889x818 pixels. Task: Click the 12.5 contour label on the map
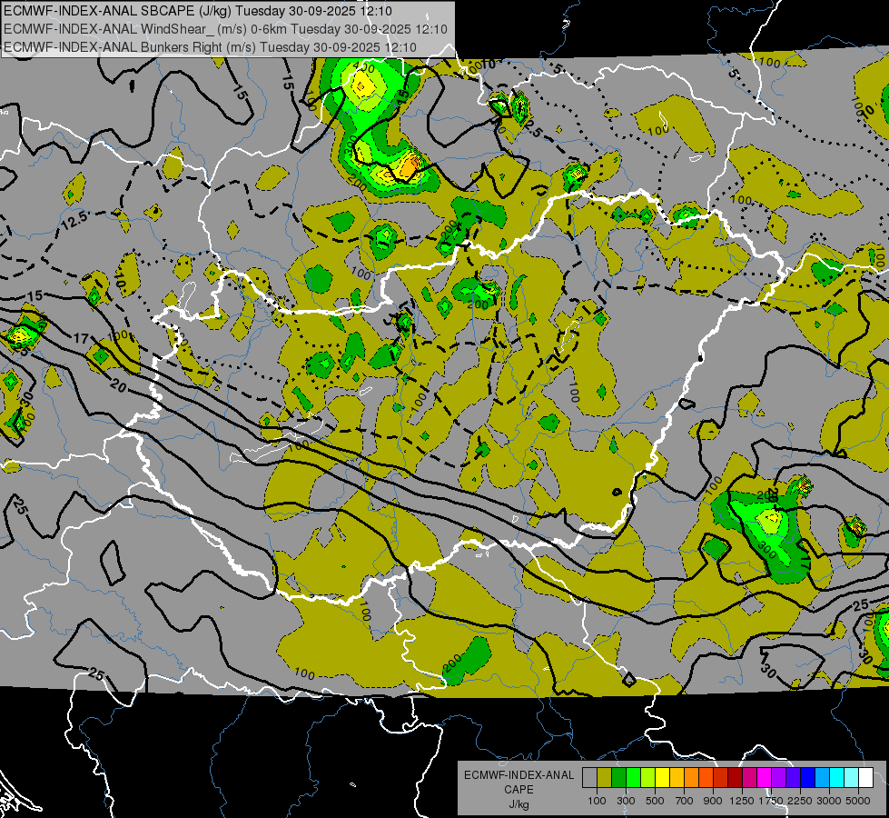74,220
